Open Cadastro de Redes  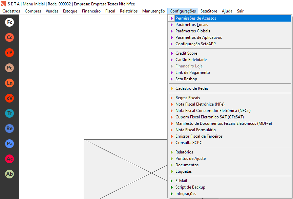[x=230, y=88]
